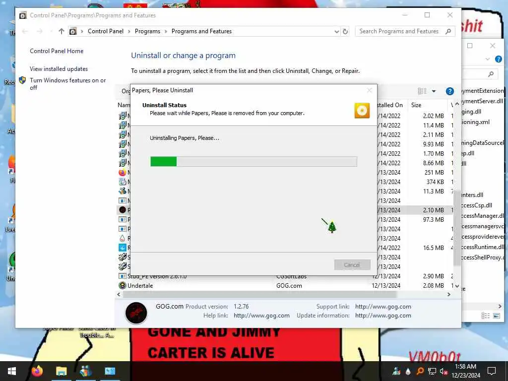Click the Programs breadcrumb
The width and height of the screenshot is (508, 381).
point(147,31)
